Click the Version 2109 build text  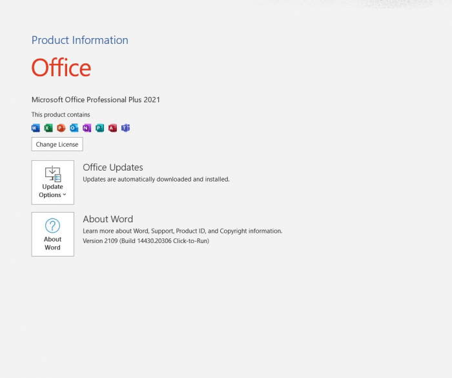(x=146, y=241)
